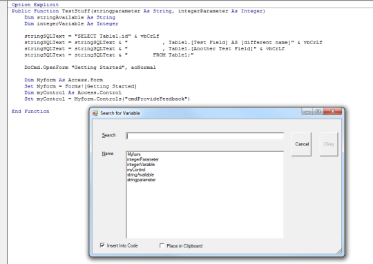This screenshot has height=264, width=373.
Task: Click the Option Explicit code line
Action: coord(35,5)
